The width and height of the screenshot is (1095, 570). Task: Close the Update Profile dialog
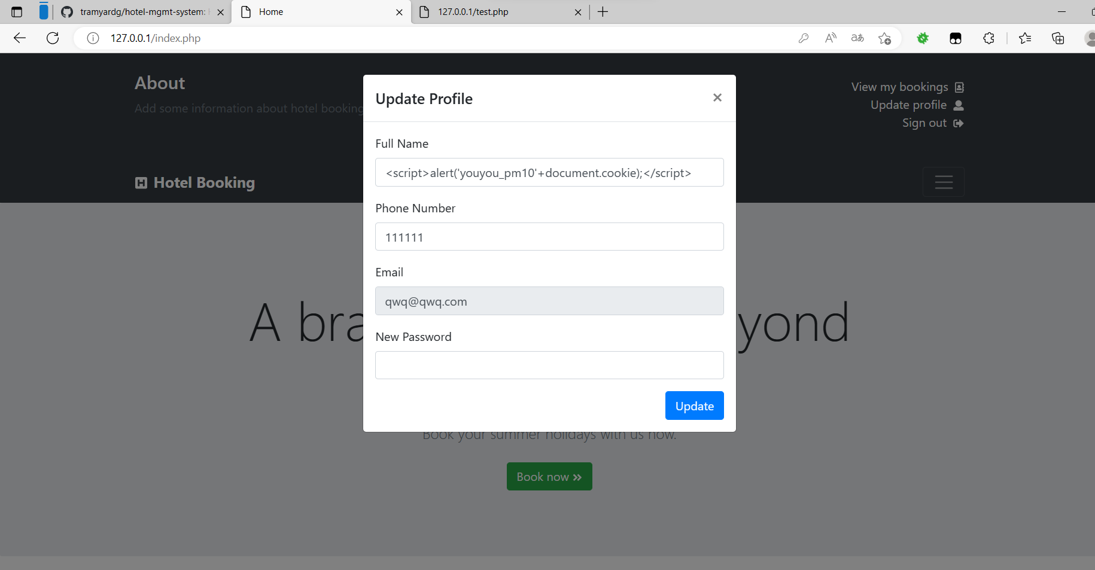tap(717, 97)
